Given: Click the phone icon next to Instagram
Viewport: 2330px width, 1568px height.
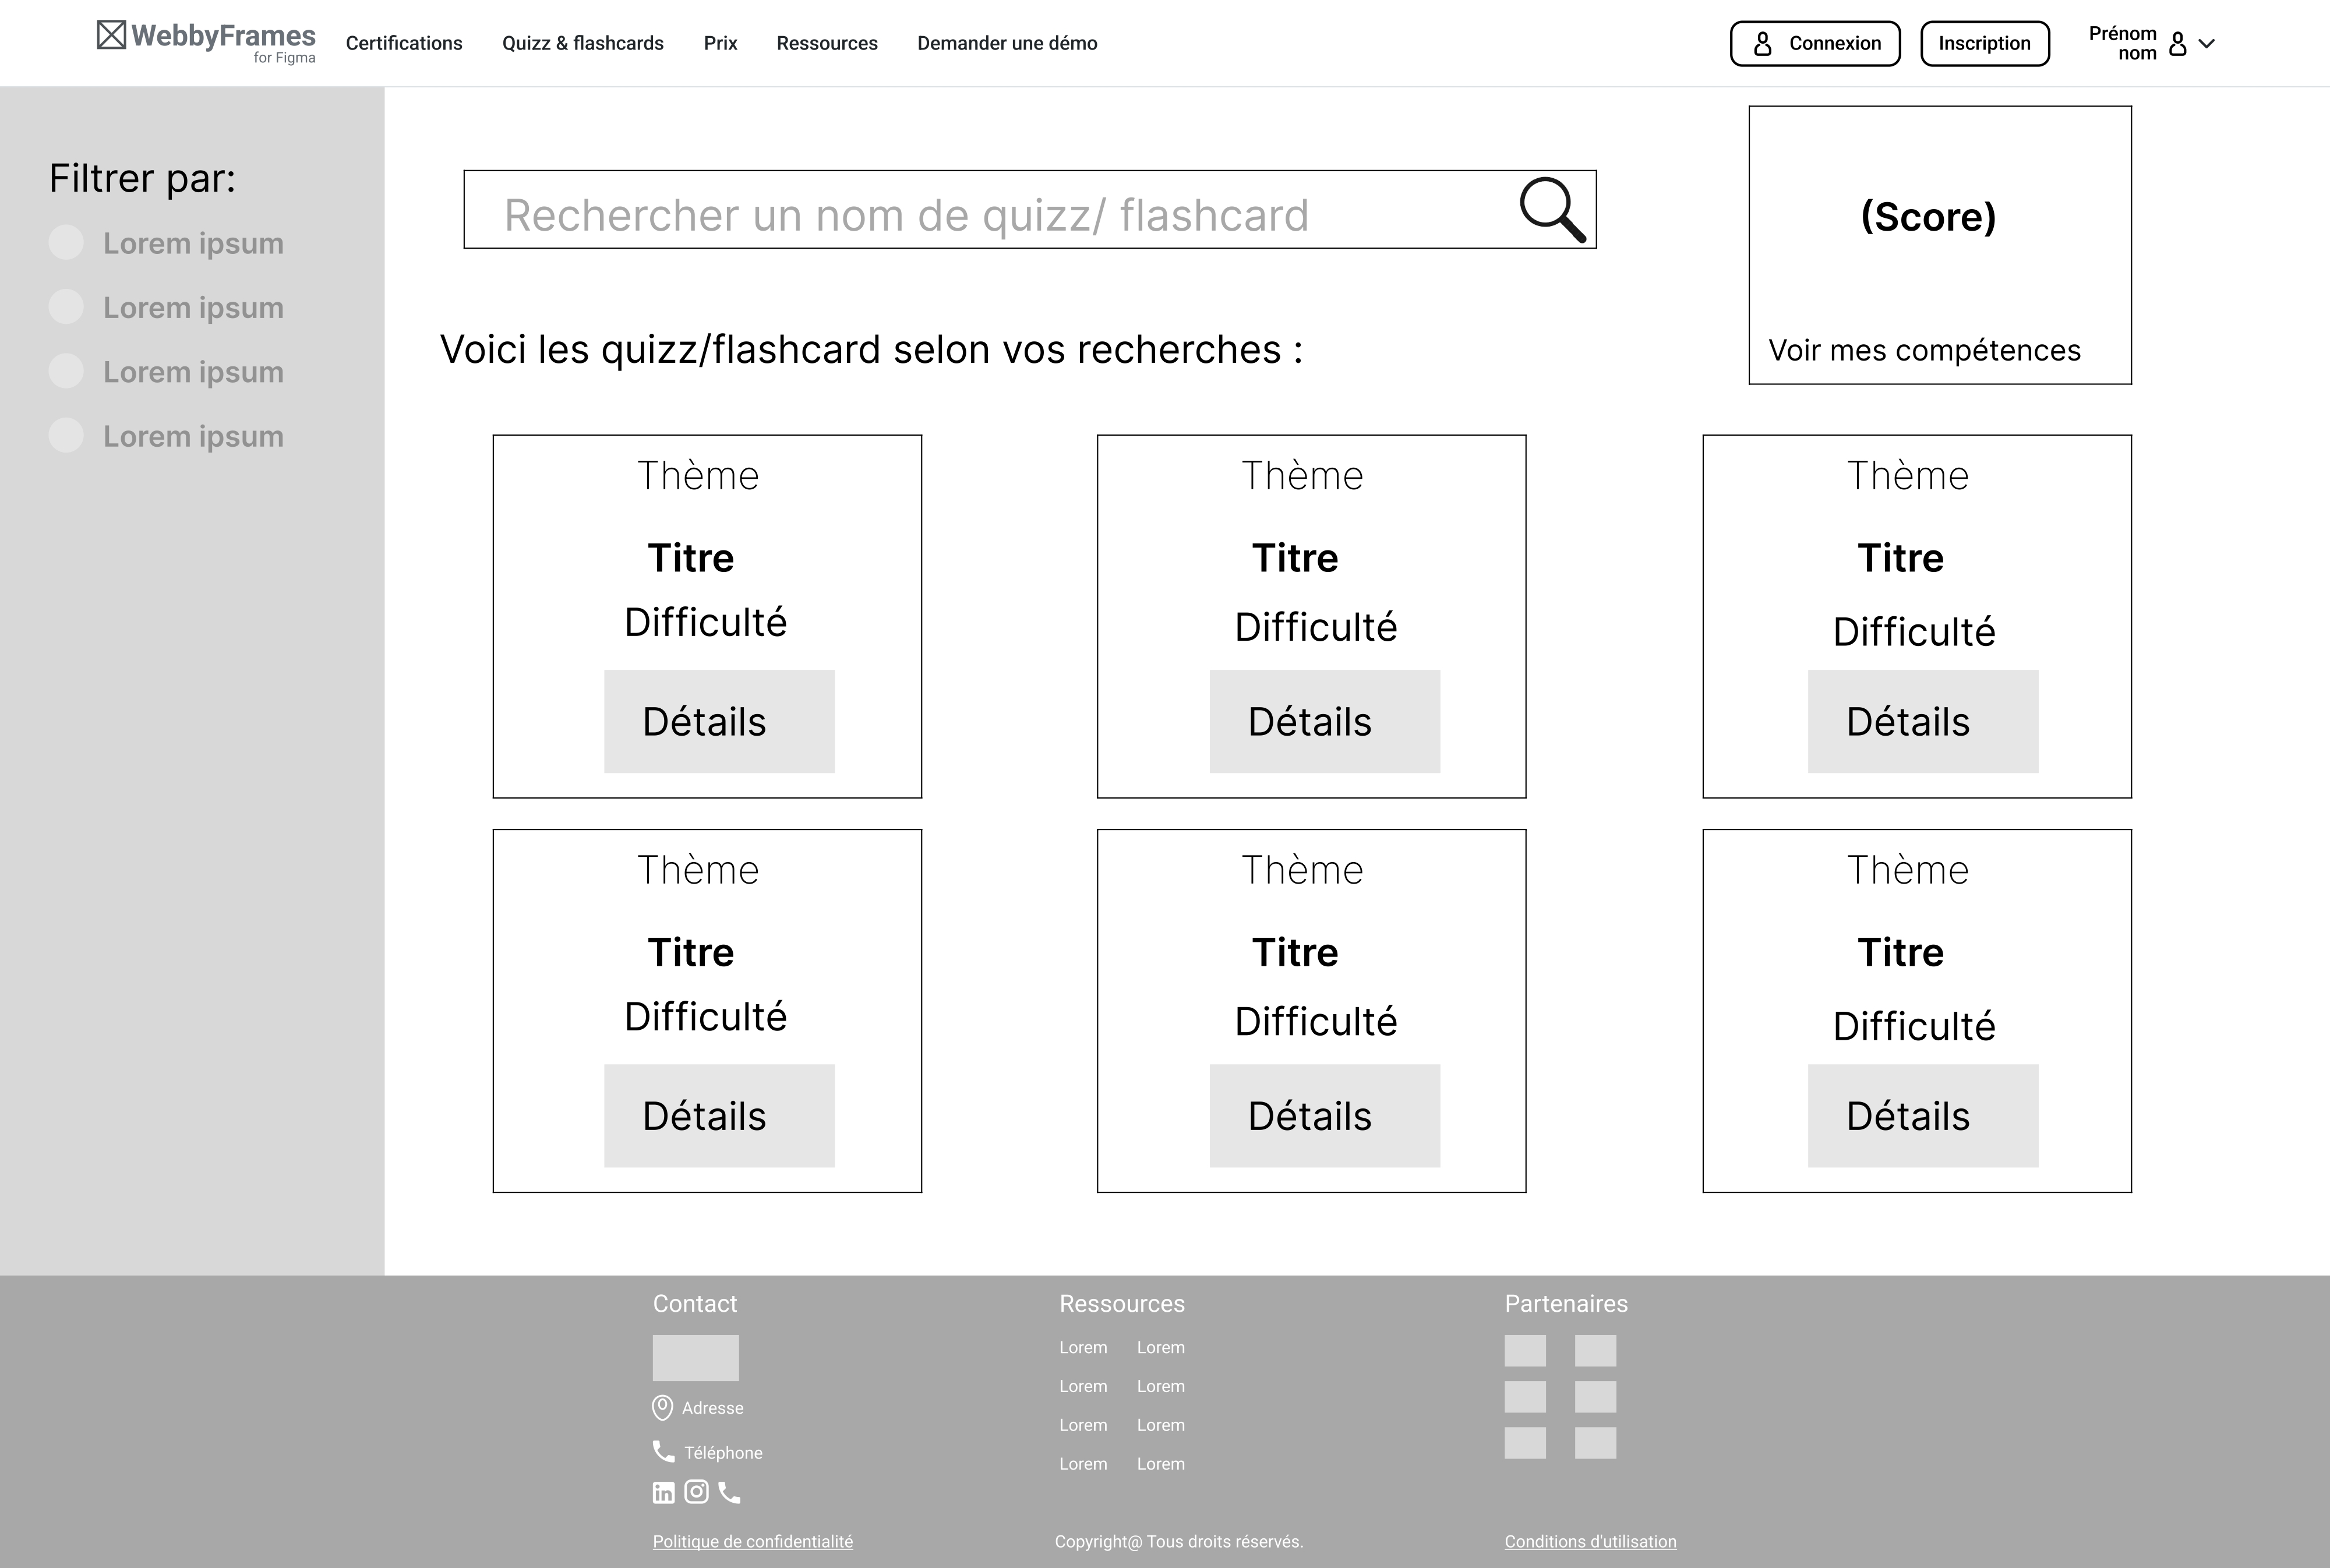Looking at the screenshot, I should coord(730,1493).
